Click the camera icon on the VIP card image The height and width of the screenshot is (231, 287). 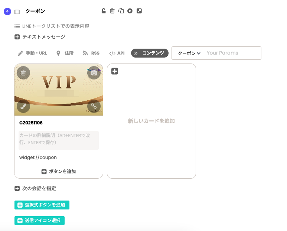pos(94,73)
